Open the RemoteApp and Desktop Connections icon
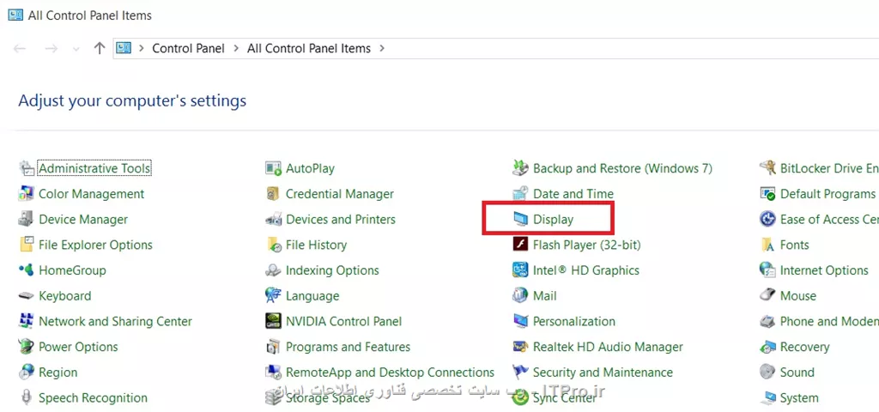Screen dimensions: 879x412 [x=273, y=373]
